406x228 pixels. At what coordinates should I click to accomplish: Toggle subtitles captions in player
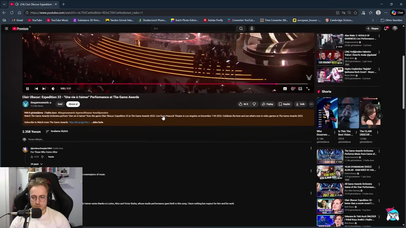tap(285, 89)
